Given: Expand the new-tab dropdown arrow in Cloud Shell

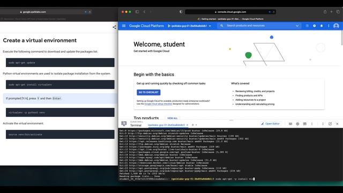Looking at the screenshot, I should [x=196, y=125].
